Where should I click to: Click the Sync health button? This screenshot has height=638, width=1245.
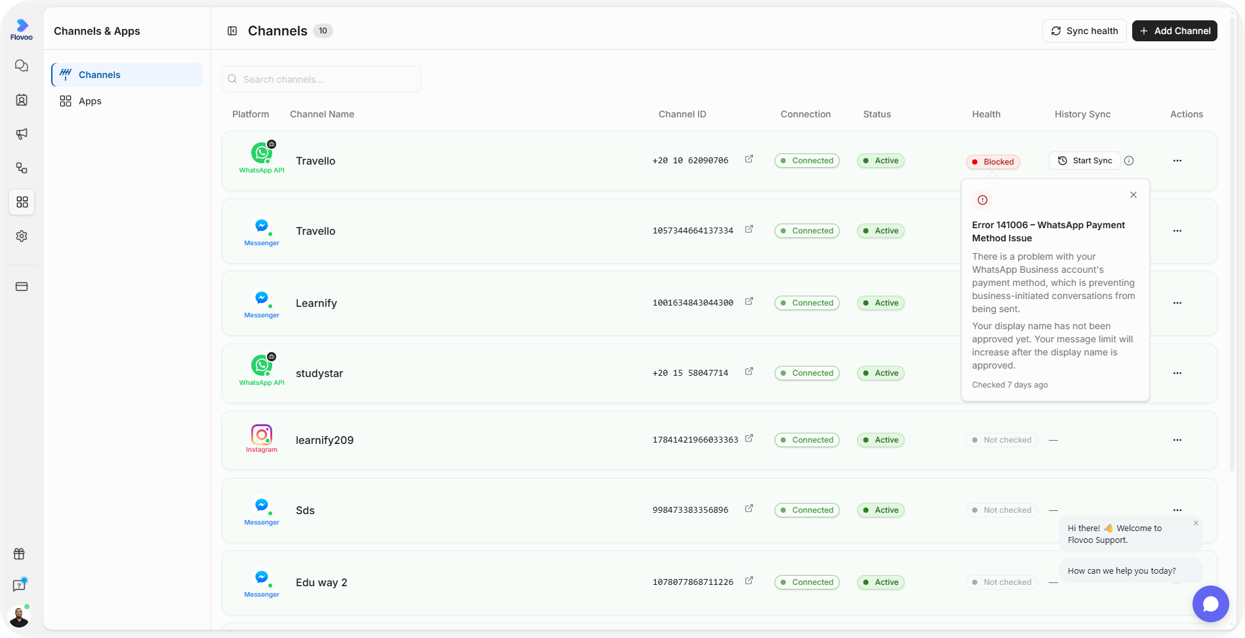(x=1084, y=31)
